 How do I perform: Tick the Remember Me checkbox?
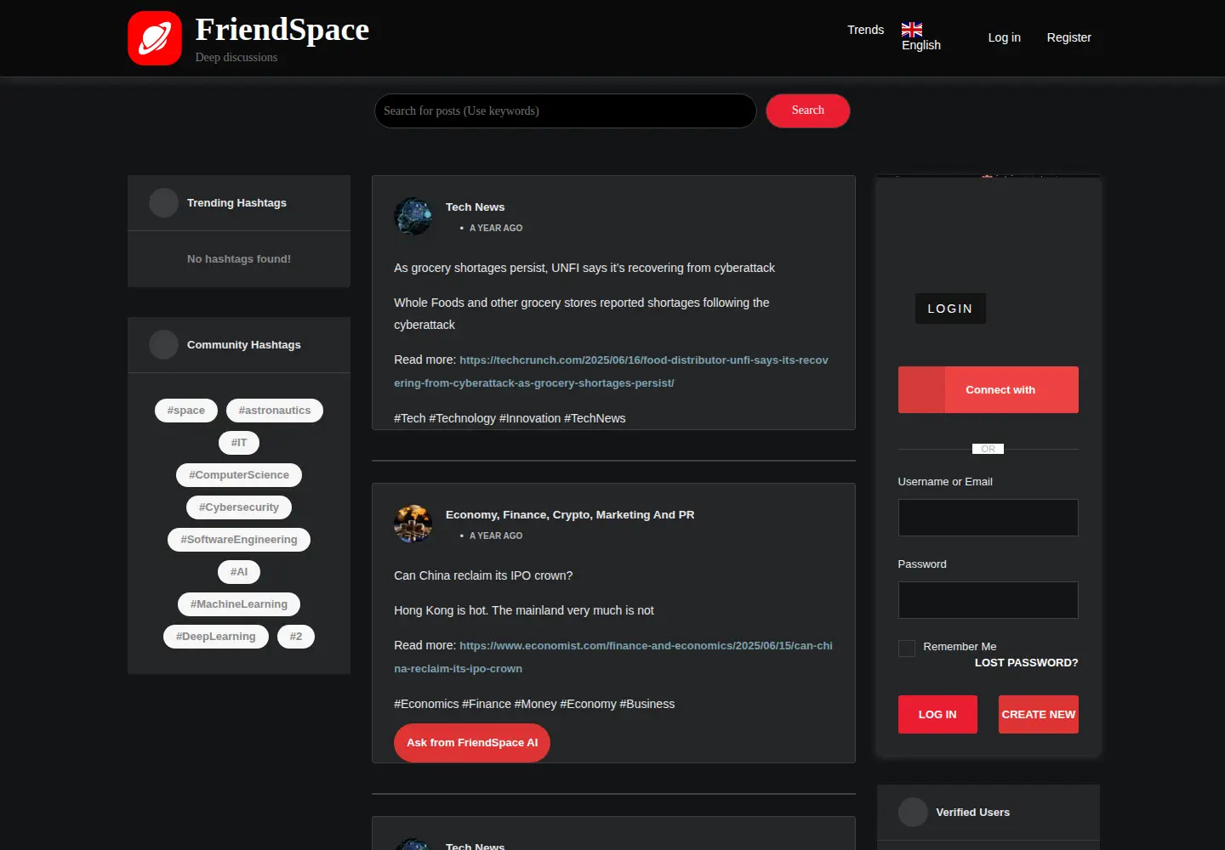[x=907, y=648]
